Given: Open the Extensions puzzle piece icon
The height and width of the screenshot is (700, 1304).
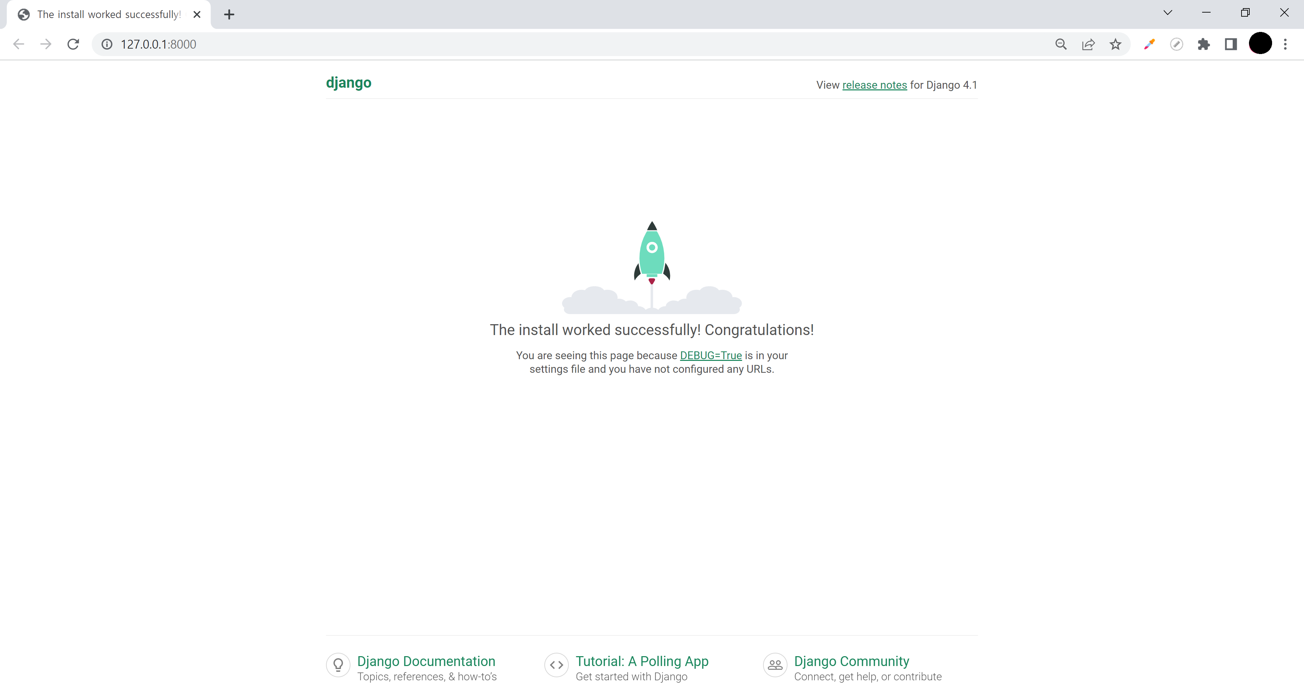Looking at the screenshot, I should tap(1203, 44).
